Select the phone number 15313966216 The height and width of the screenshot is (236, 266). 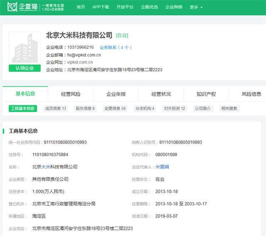click(80, 47)
